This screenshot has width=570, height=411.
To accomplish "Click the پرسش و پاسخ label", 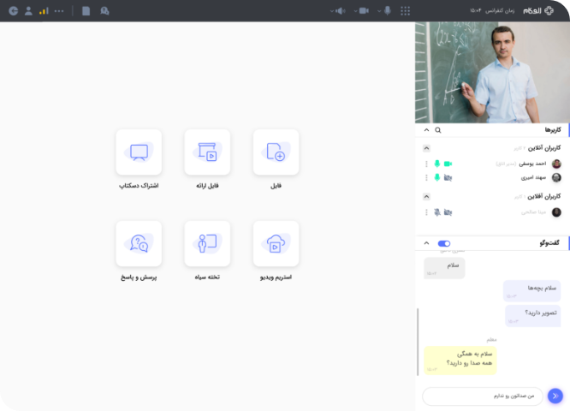I will tap(139, 277).
